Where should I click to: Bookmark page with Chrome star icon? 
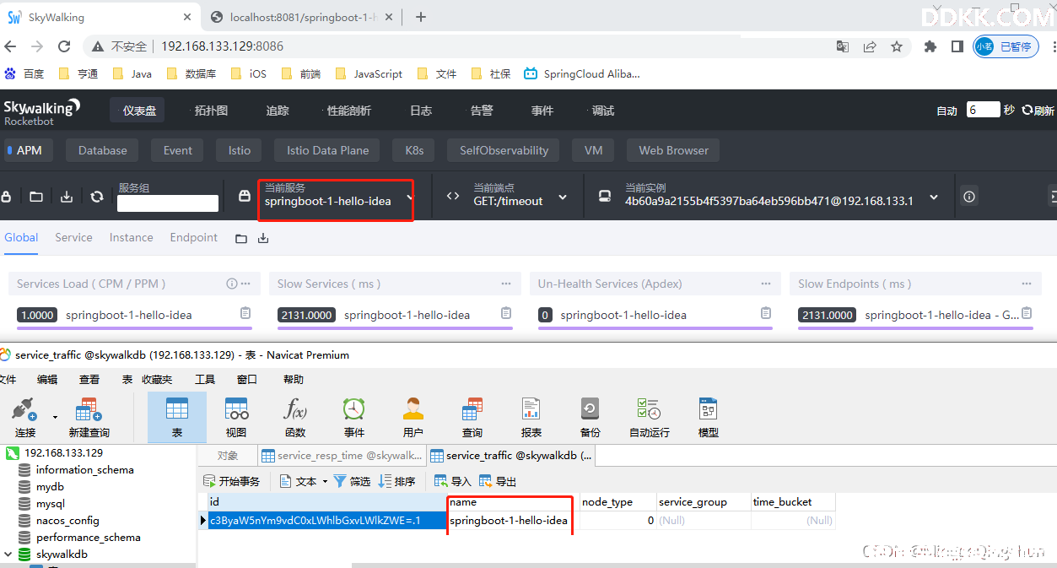[897, 46]
